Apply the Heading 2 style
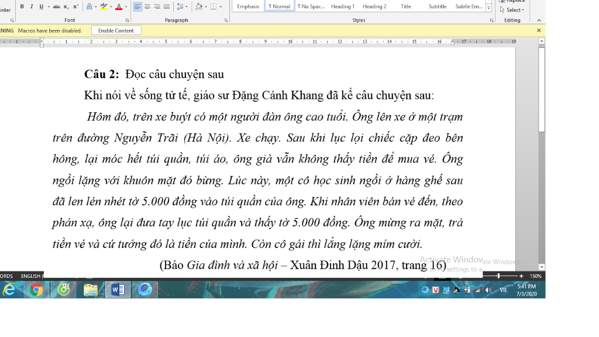This screenshot has width=599, height=337. coord(374,6)
